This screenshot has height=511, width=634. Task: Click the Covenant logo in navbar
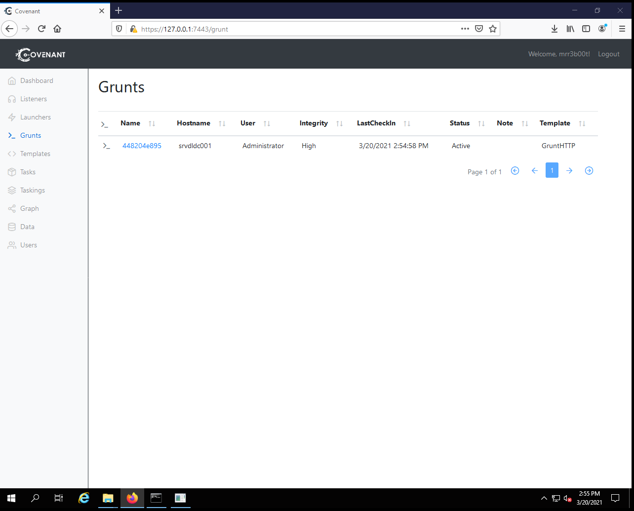40,54
